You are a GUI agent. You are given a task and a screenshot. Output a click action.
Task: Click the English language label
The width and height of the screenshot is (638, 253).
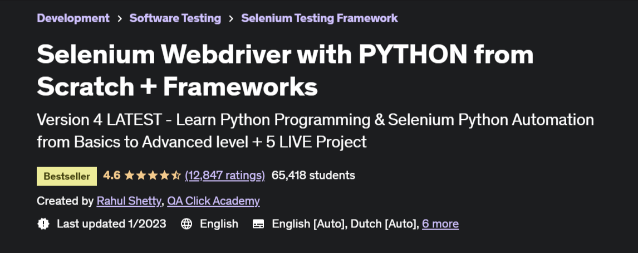point(219,223)
